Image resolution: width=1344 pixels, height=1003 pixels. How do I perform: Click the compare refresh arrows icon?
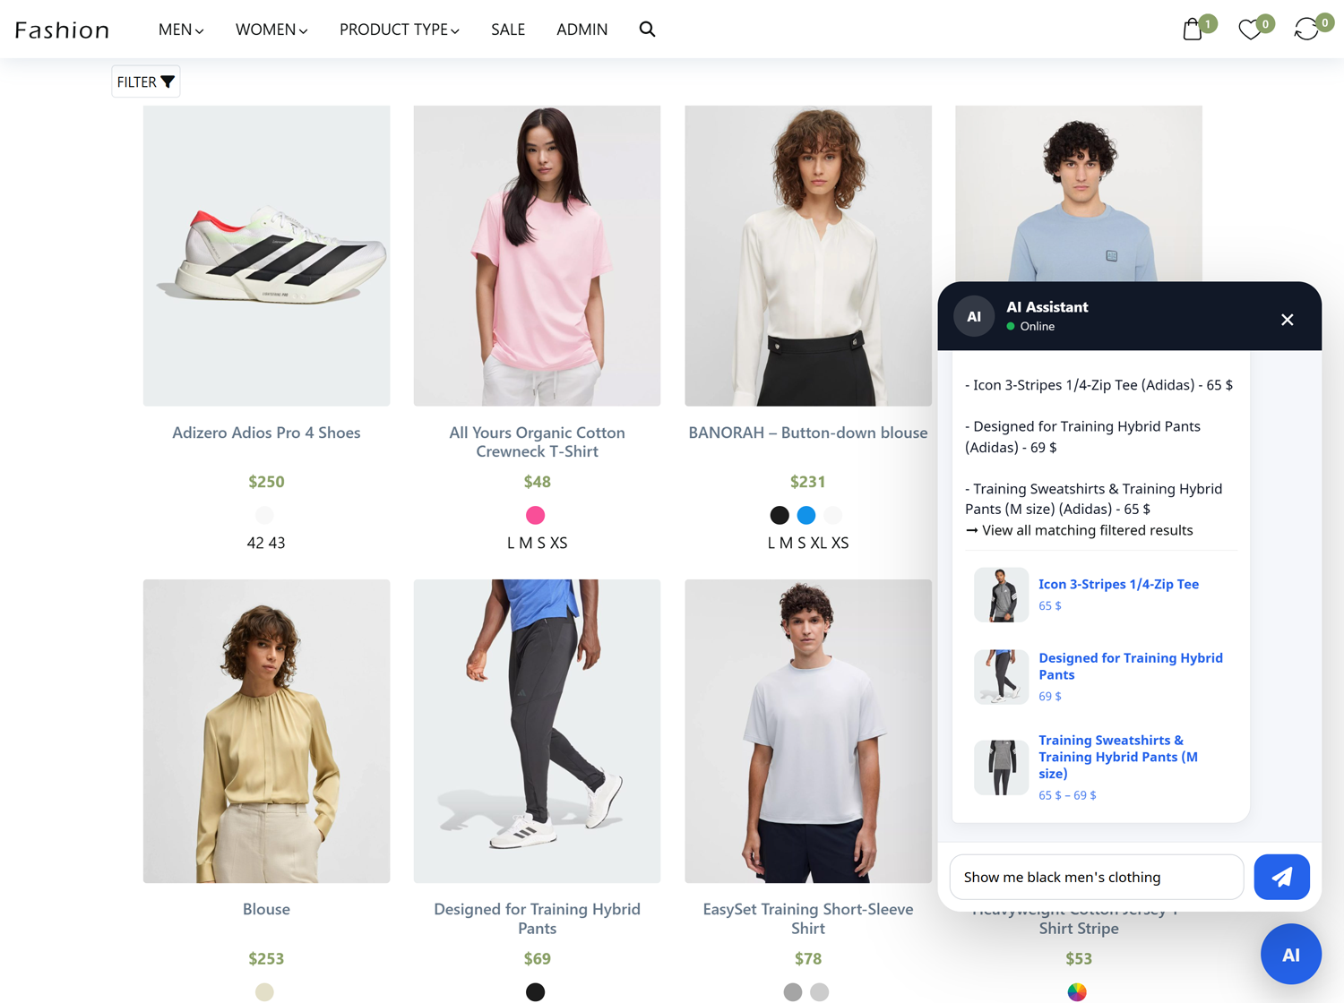1306,30
